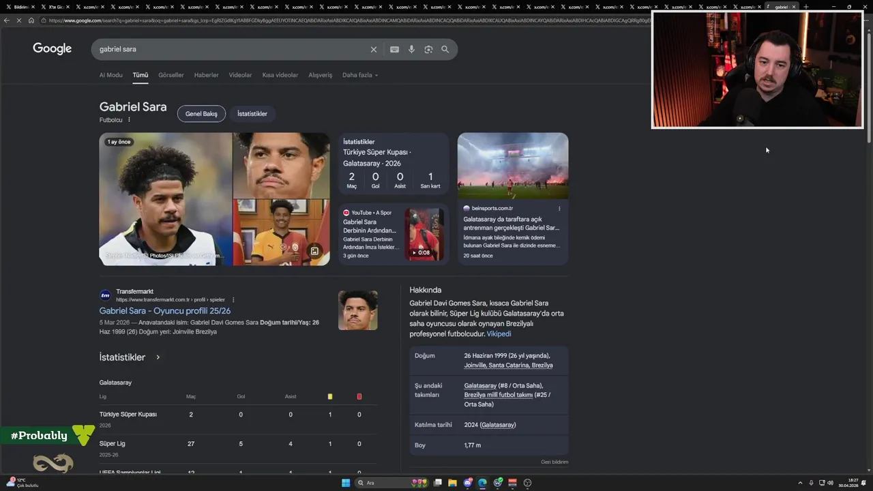
Task: Open File Explorer from taskbar
Action: coord(452,483)
